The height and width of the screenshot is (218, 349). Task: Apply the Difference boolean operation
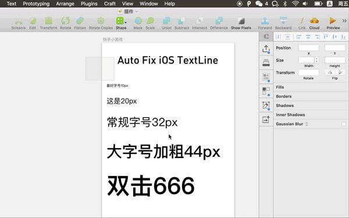tap(219, 24)
